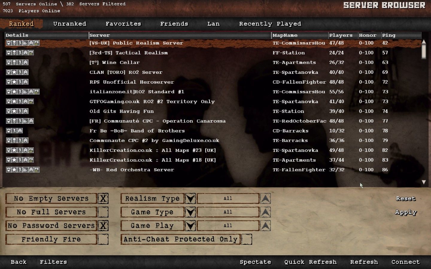Sort by the MapName column header
The image size is (431, 269).
pos(300,35)
